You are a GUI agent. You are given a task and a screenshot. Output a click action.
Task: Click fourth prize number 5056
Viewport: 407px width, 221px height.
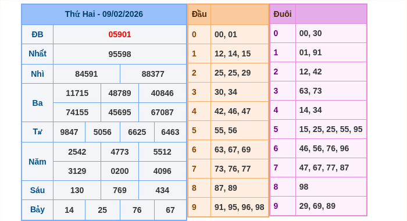coord(102,132)
